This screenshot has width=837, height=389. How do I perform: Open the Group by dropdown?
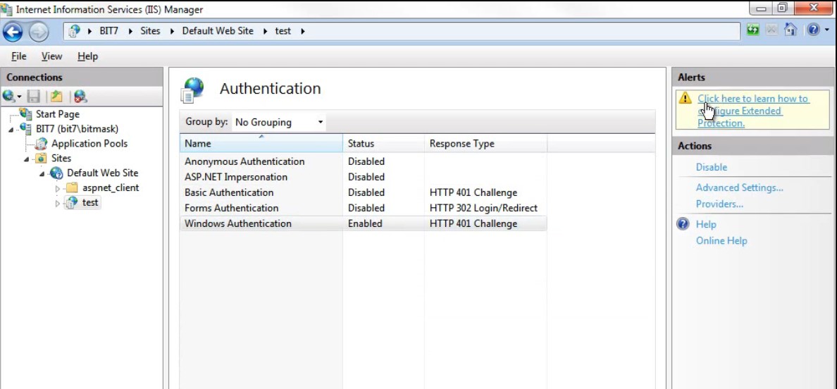pos(279,122)
